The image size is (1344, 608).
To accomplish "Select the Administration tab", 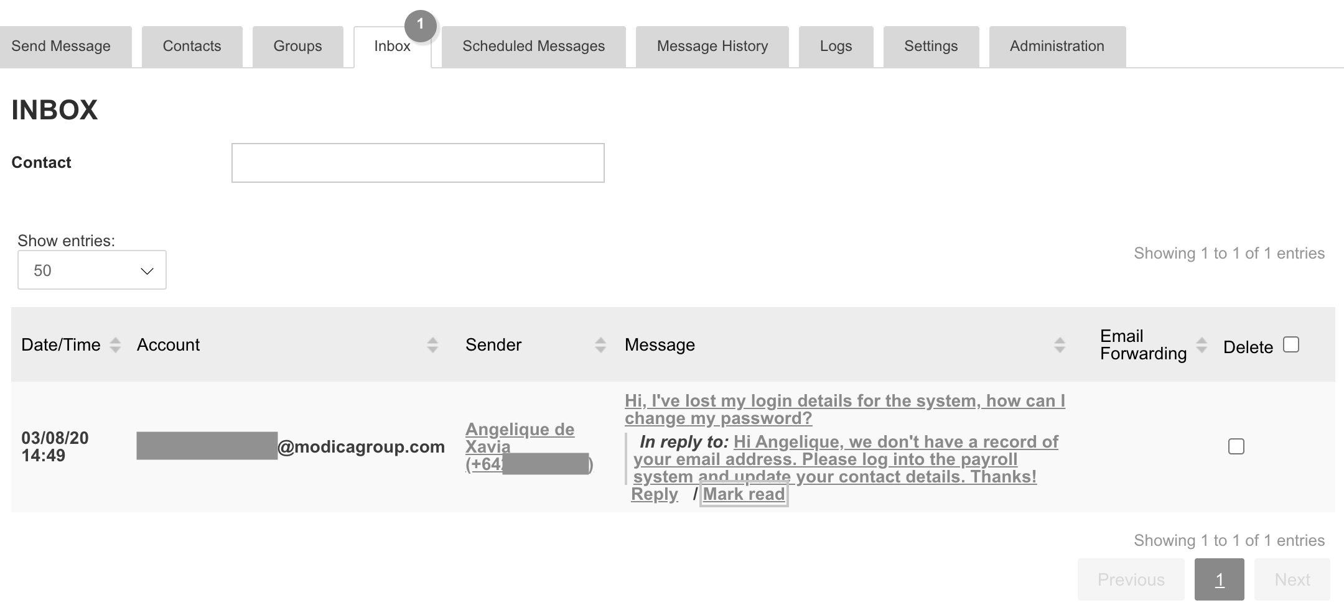I will (1057, 47).
